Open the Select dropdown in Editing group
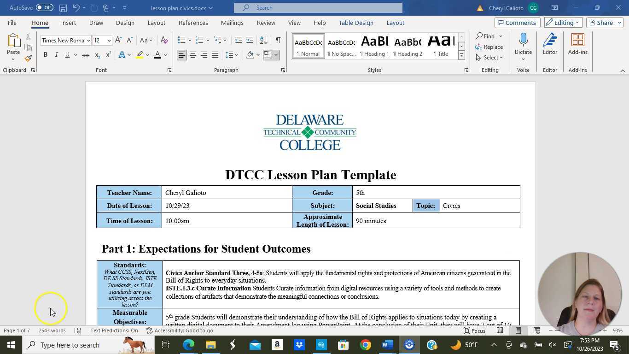 (x=491, y=57)
